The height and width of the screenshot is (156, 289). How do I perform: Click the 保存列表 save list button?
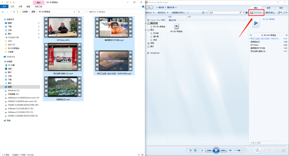[x=257, y=13]
